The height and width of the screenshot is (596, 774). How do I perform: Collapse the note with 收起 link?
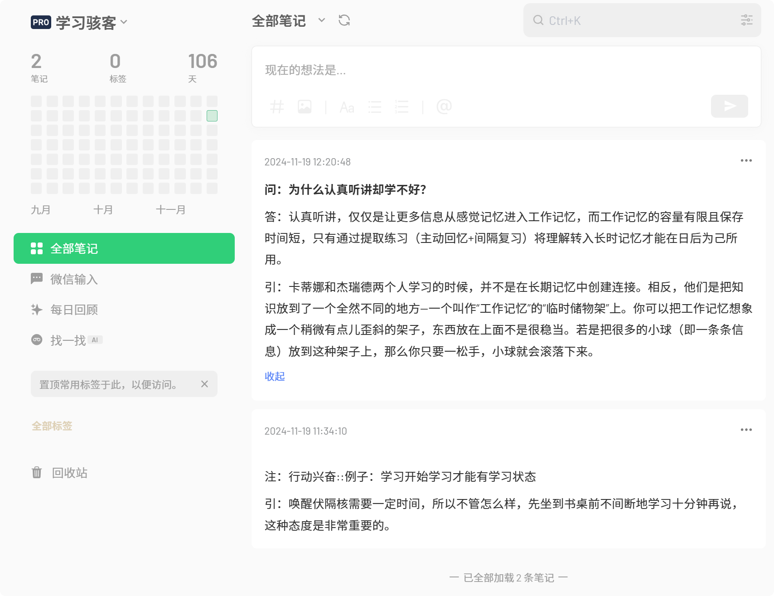coord(275,376)
